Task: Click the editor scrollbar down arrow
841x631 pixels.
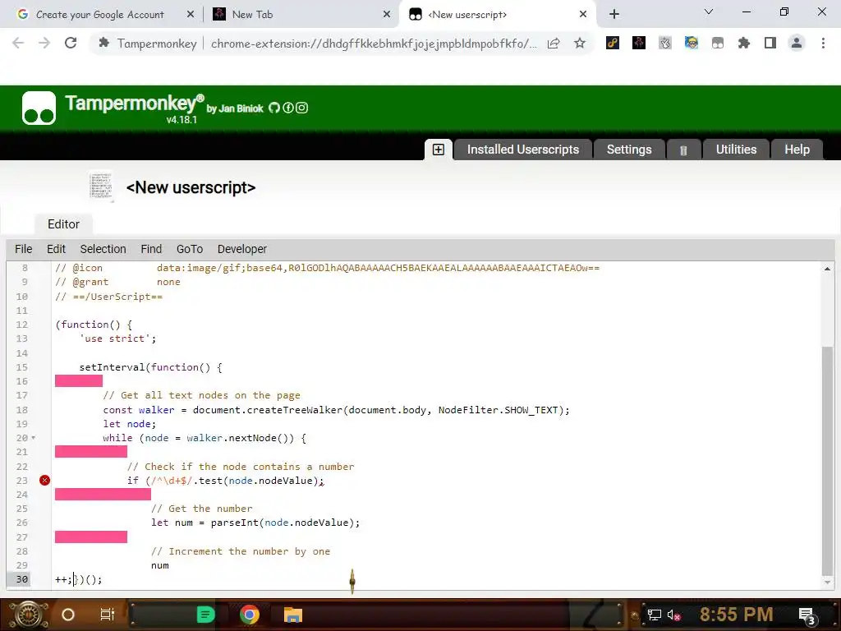Action: click(x=828, y=583)
